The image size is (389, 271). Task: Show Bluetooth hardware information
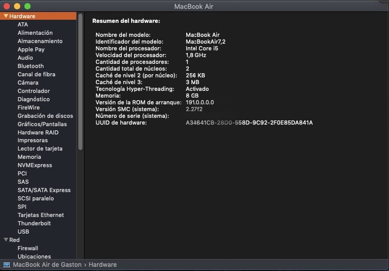coord(31,66)
